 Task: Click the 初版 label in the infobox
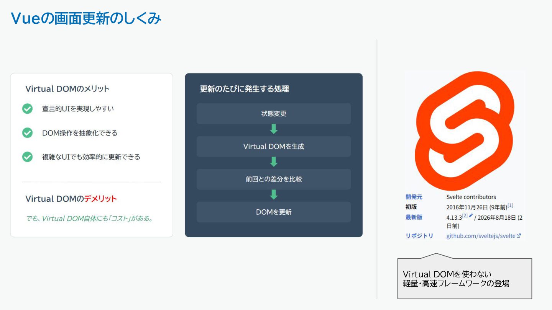(411, 207)
